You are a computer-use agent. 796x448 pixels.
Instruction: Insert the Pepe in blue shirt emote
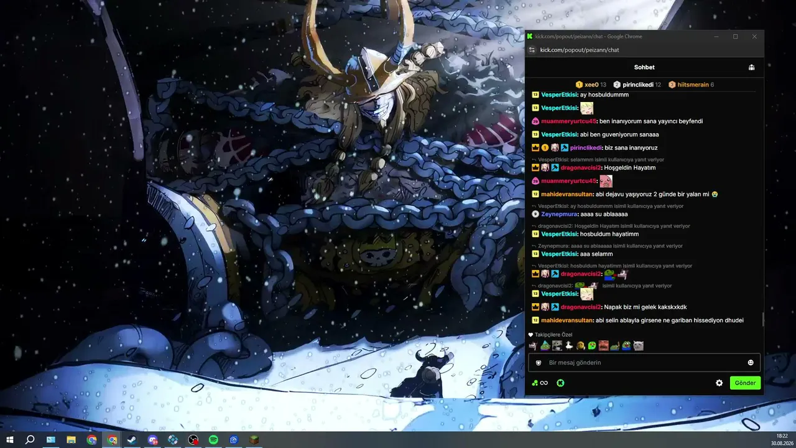click(x=627, y=346)
